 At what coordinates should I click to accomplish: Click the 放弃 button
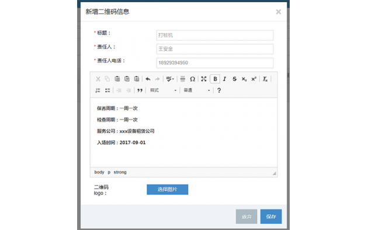click(x=247, y=217)
